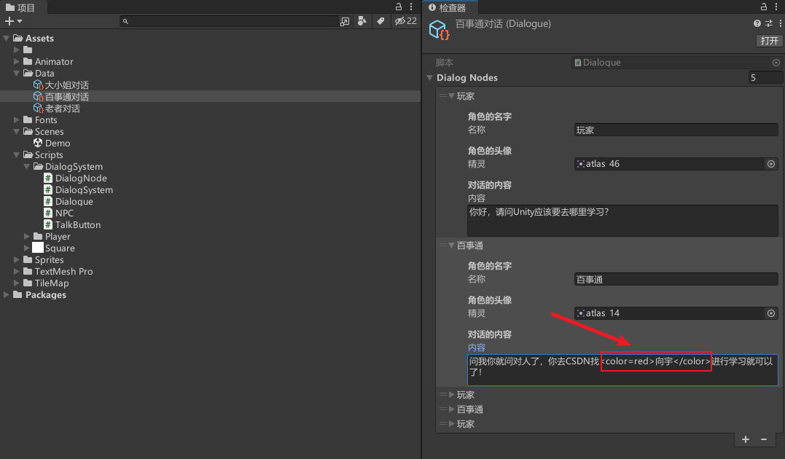Click the white Square sprite thumbnail
This screenshot has height=459, width=785.
(x=38, y=248)
